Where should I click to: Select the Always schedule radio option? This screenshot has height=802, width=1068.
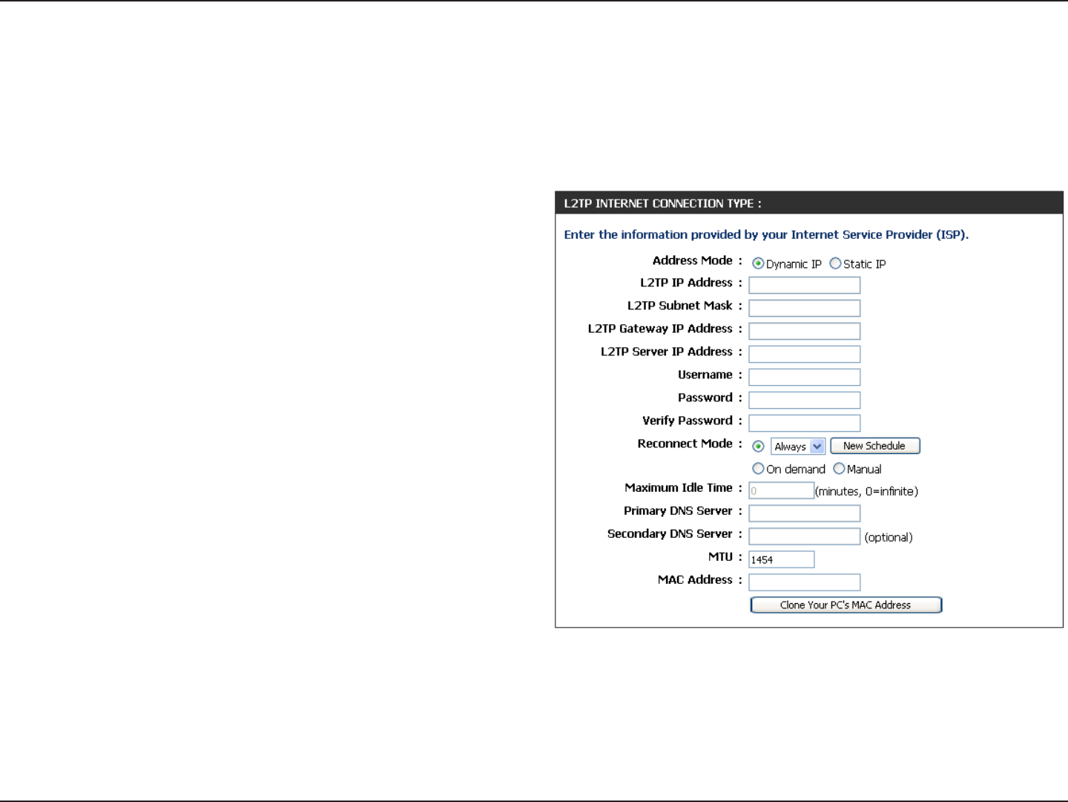tap(758, 447)
